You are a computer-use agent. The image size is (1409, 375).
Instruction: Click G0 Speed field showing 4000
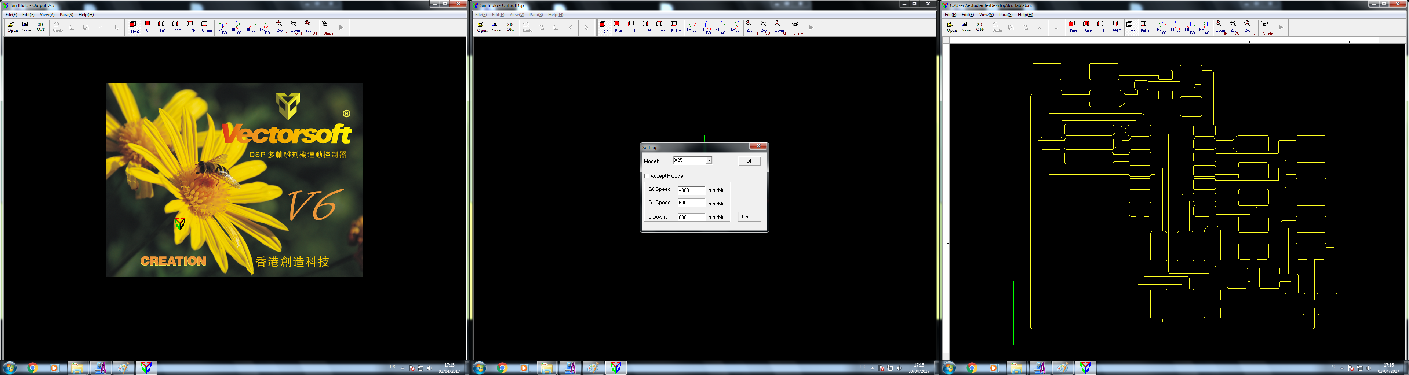(691, 190)
